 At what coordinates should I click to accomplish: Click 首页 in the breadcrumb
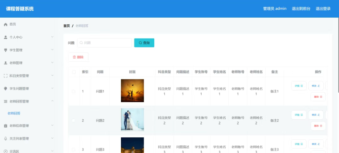(x=67, y=26)
